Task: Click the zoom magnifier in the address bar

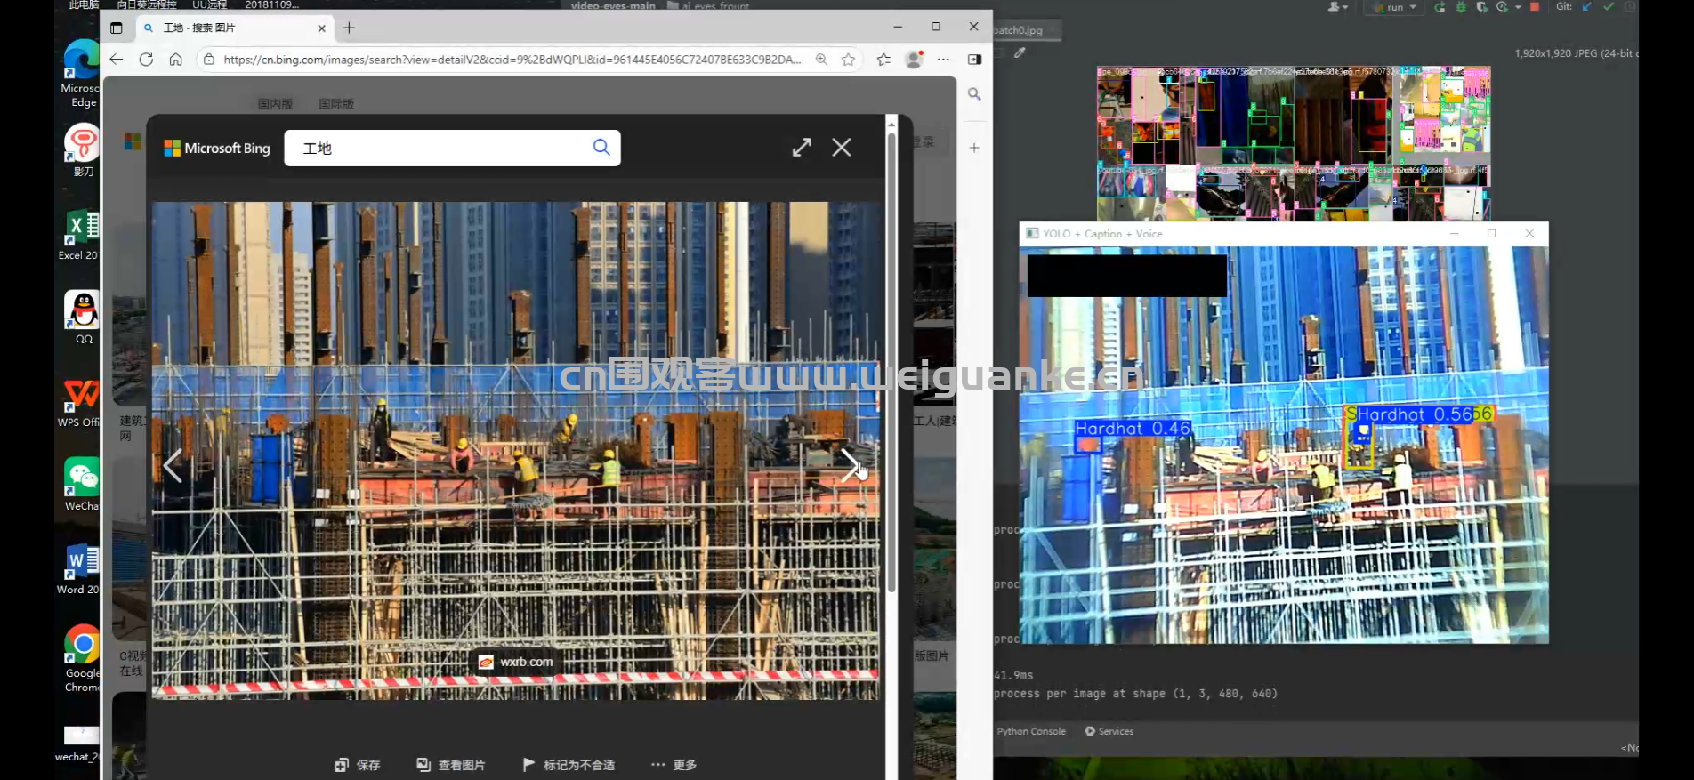Action: point(821,60)
